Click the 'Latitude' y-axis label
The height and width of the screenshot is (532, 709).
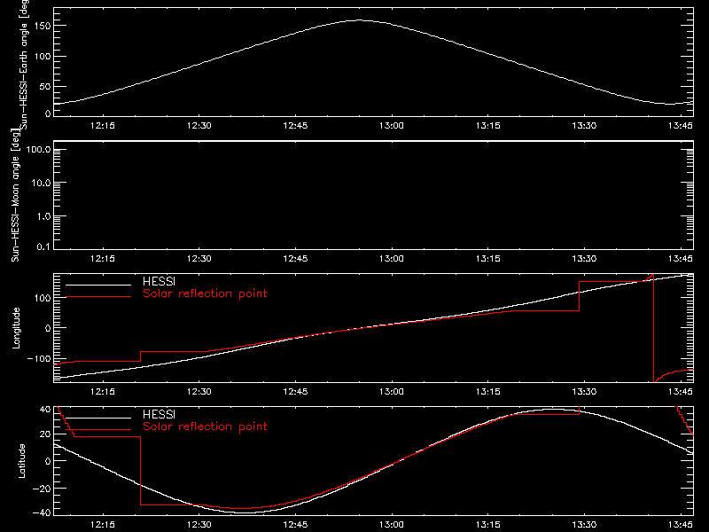(21, 461)
